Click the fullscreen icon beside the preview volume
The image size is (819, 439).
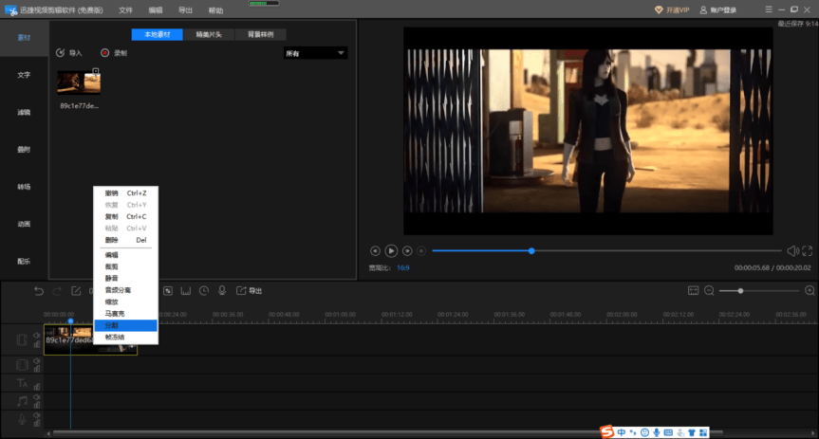(x=808, y=250)
